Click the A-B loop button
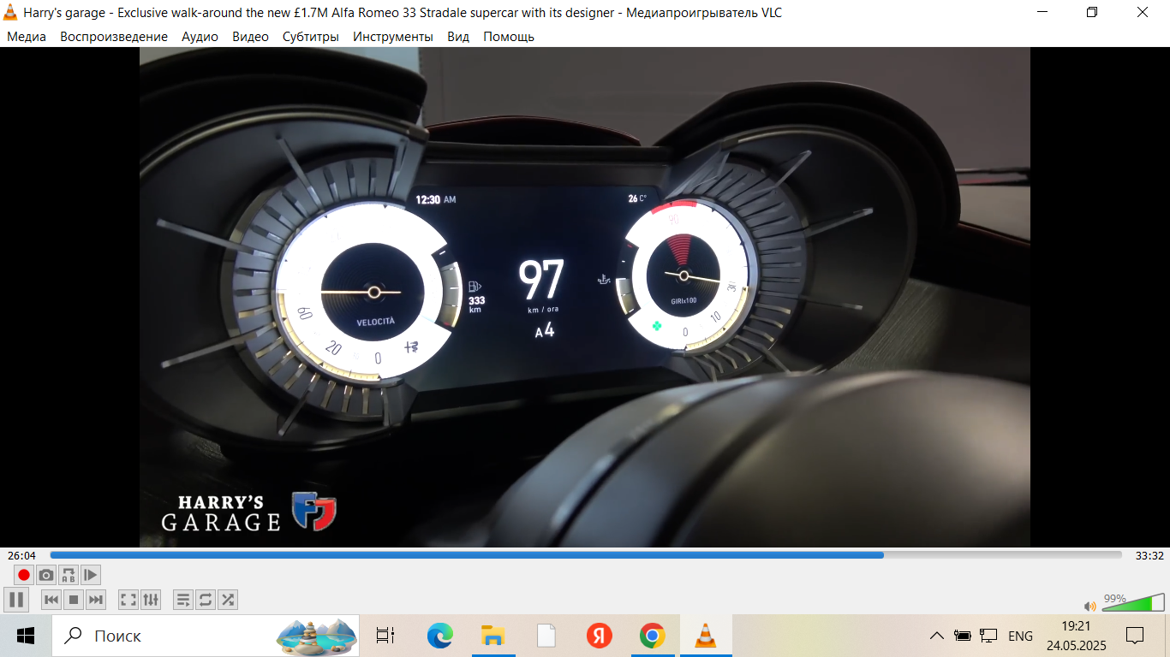Viewport: 1170px width, 657px height. coord(69,575)
